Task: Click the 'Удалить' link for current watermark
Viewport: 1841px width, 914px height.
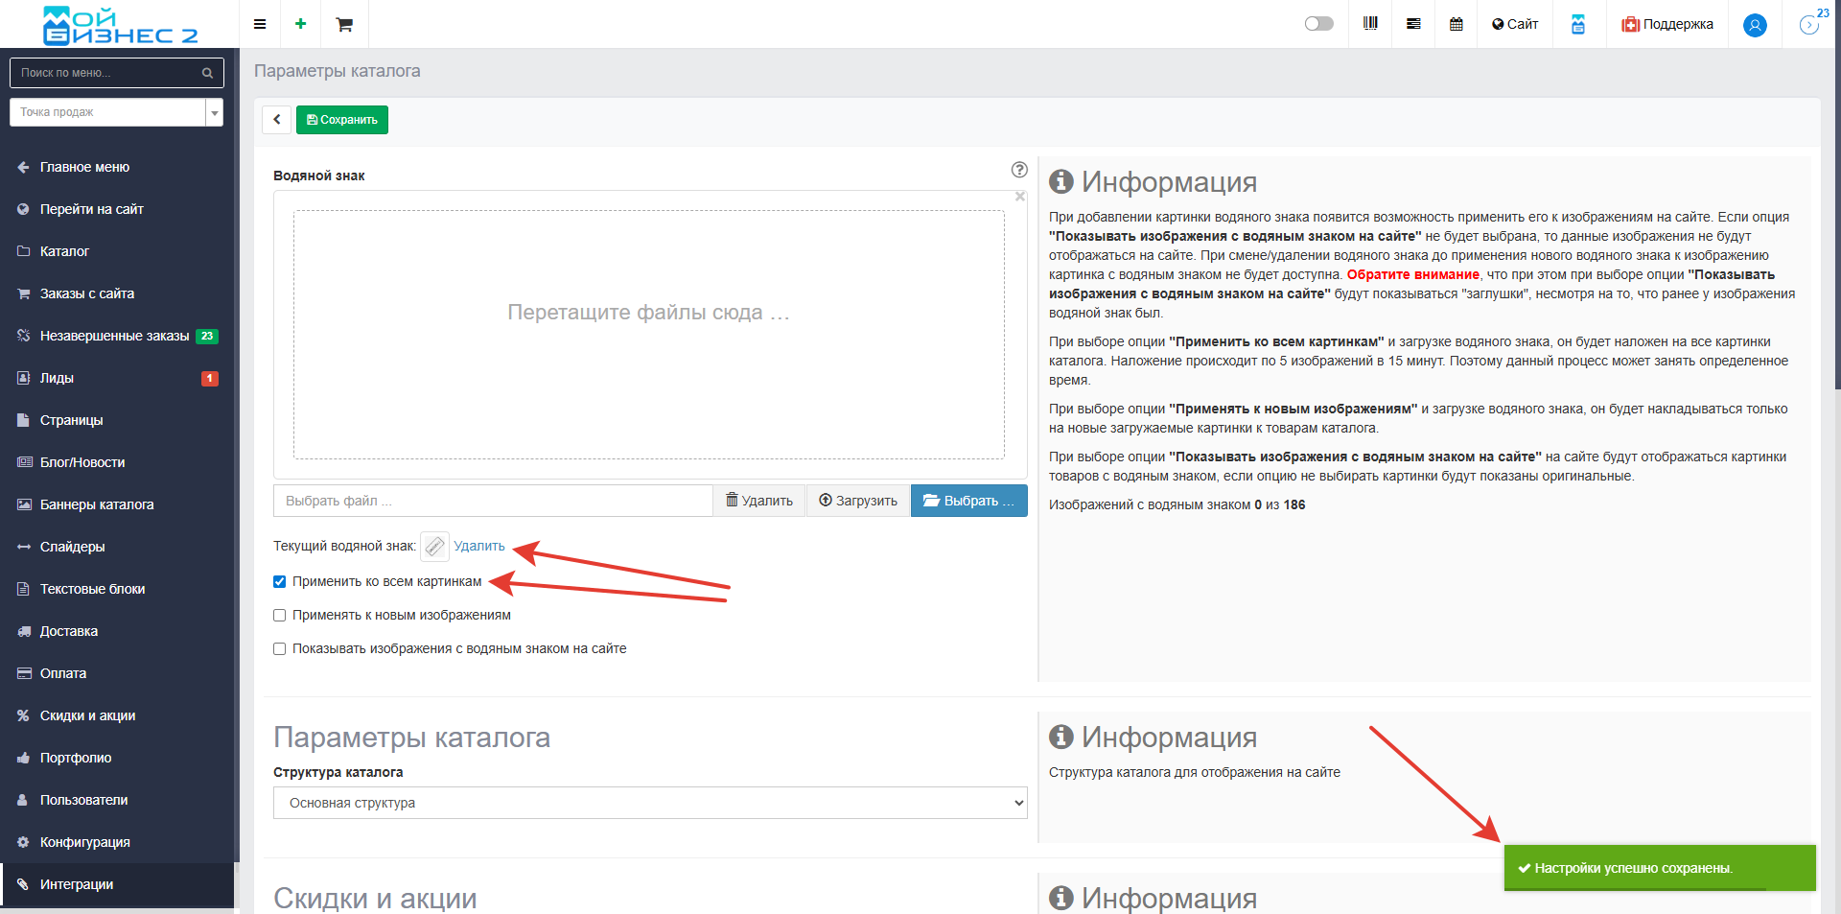Action: pyautogui.click(x=478, y=546)
